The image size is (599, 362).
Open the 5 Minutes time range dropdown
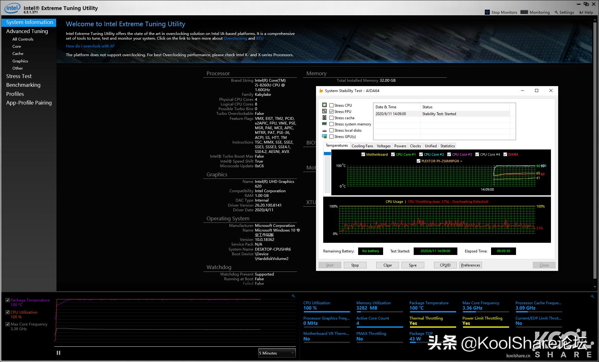276,353
